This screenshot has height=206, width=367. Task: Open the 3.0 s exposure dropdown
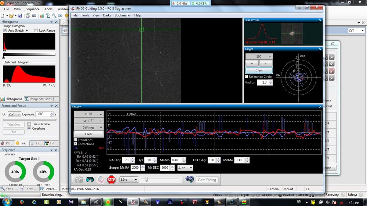pyautogui.click(x=129, y=180)
